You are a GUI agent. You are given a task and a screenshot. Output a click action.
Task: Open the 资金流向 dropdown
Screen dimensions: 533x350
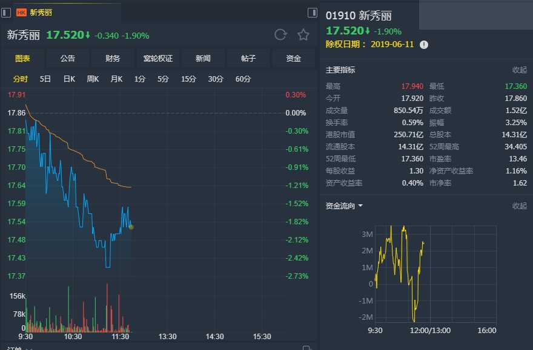coord(360,206)
